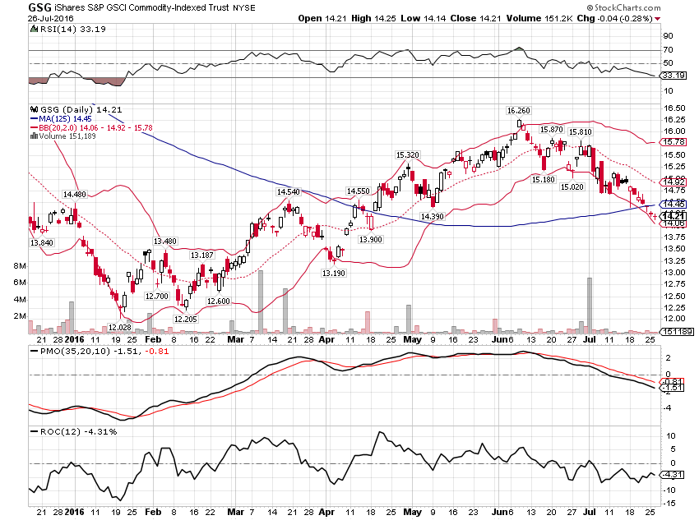Screen dimensions: 699x520
Task: Click the 12.600 price annotation
Action: (218, 301)
